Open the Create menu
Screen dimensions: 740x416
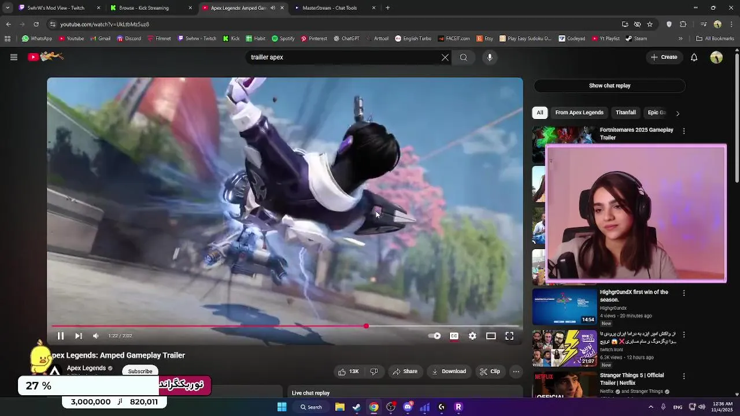(664, 57)
